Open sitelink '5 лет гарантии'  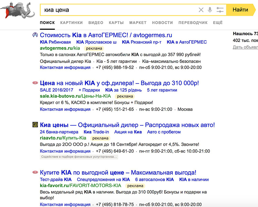coord(162,90)
